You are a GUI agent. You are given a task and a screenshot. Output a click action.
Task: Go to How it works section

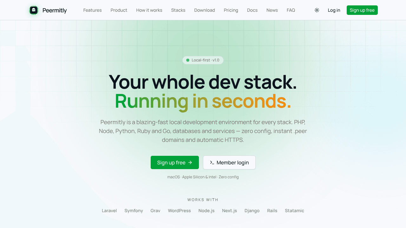point(149,10)
